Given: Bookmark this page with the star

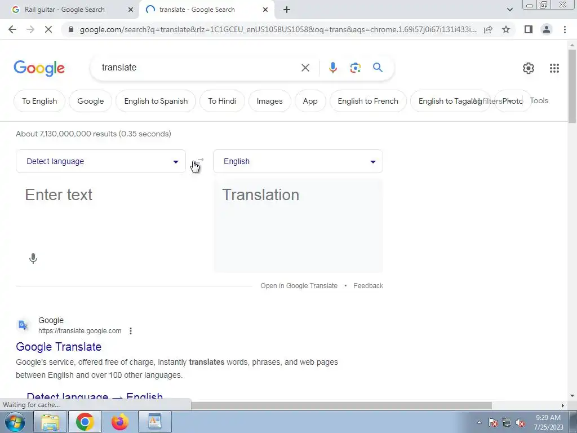Looking at the screenshot, I should coord(506,29).
